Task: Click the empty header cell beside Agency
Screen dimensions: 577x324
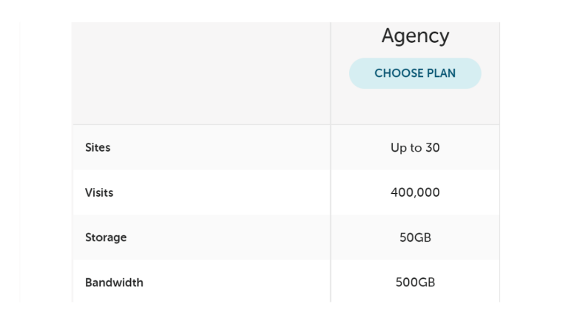Action: click(x=201, y=73)
